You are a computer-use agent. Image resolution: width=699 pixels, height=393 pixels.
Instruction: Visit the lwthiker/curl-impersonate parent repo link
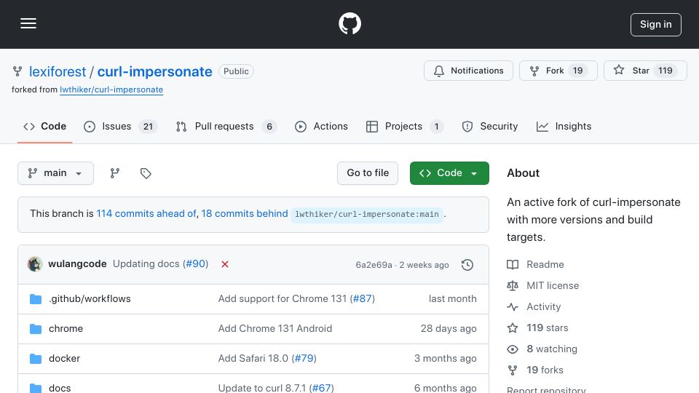tap(111, 90)
